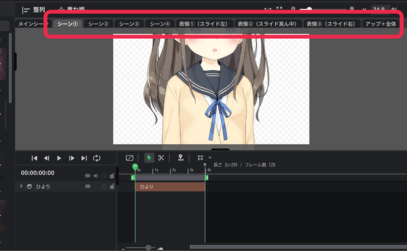Click the marker pin icon in timeline toolbar
Image resolution: width=407 pixels, height=251 pixels.
180,158
